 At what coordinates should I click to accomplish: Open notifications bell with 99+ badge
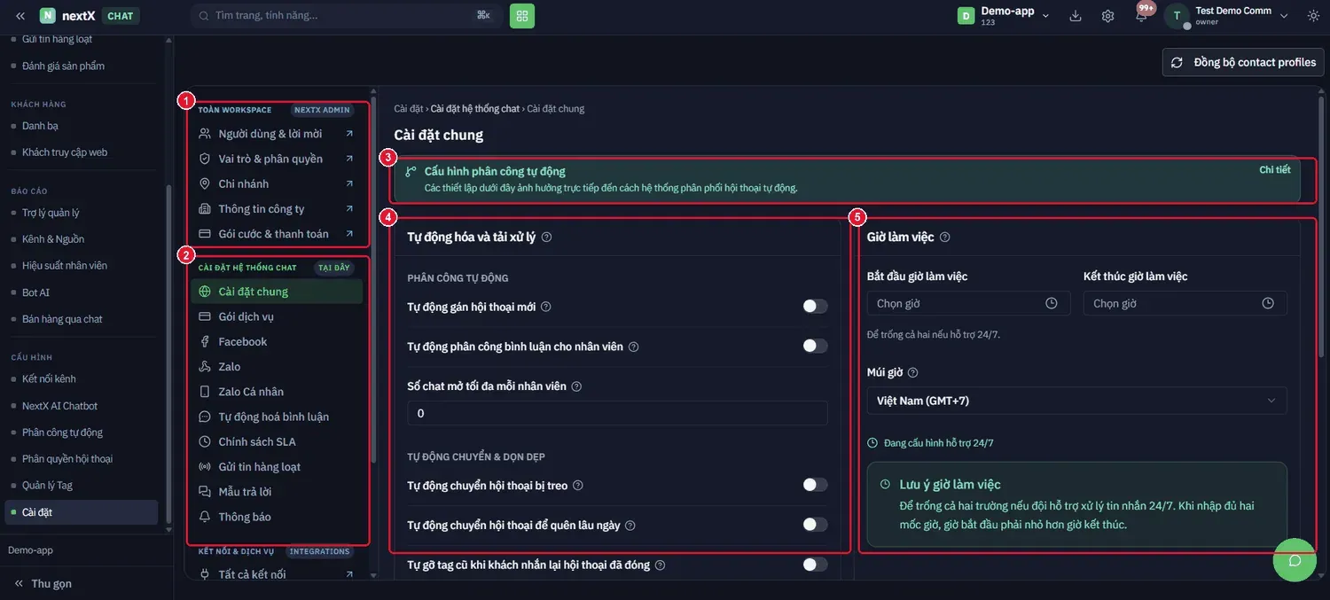1141,15
